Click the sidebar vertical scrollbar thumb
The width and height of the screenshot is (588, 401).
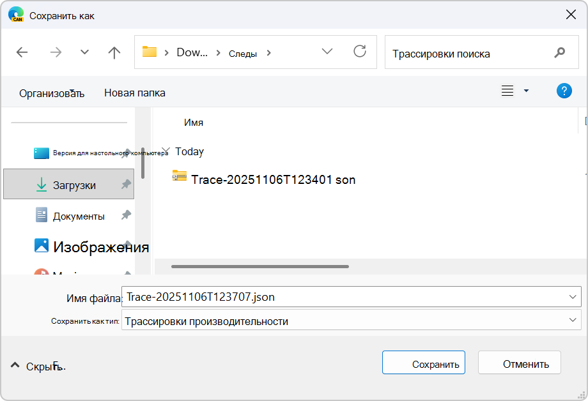pyautogui.click(x=143, y=163)
